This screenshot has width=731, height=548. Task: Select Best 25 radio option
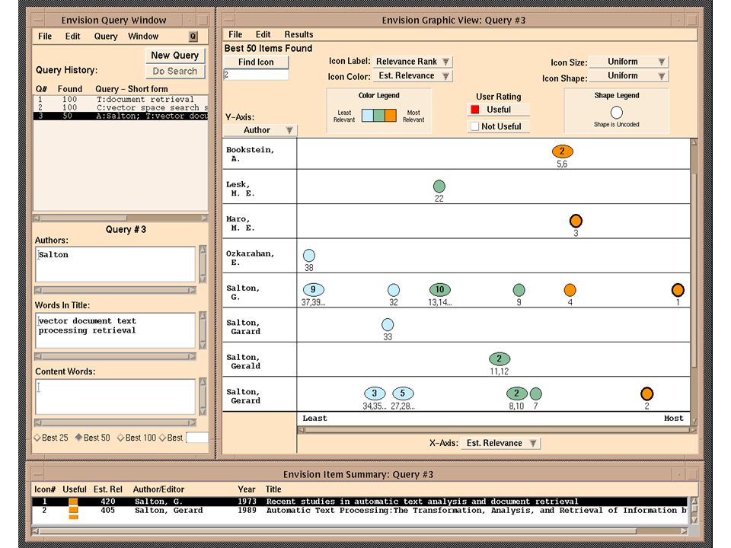[51, 438]
